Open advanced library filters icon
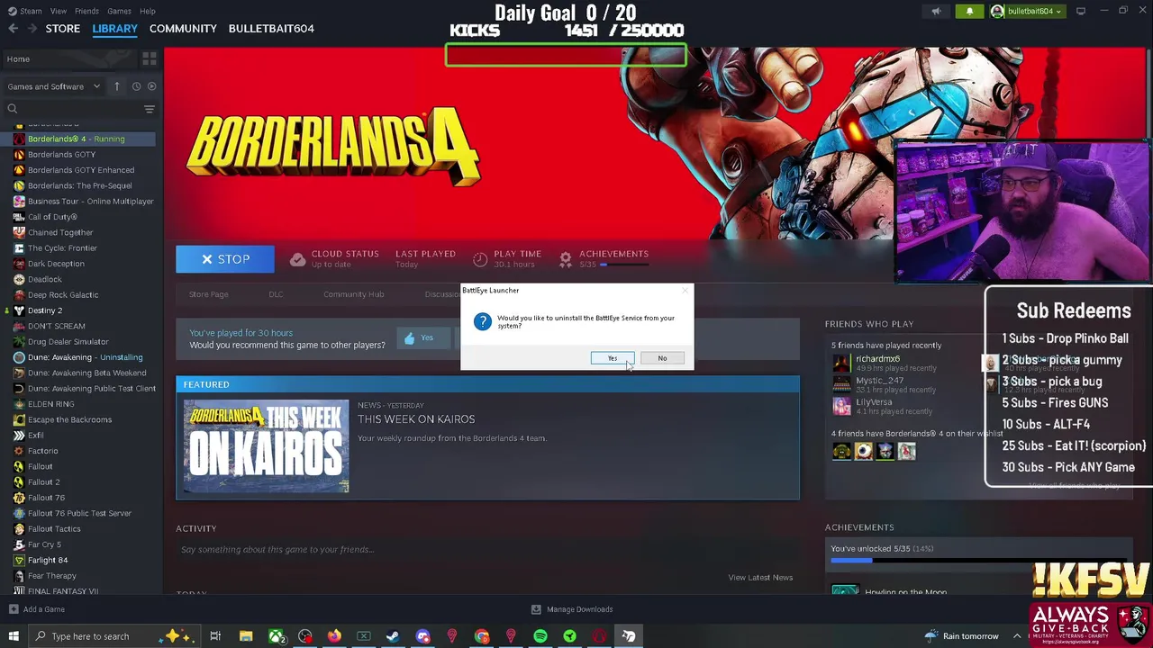The width and height of the screenshot is (1153, 648). (150, 109)
